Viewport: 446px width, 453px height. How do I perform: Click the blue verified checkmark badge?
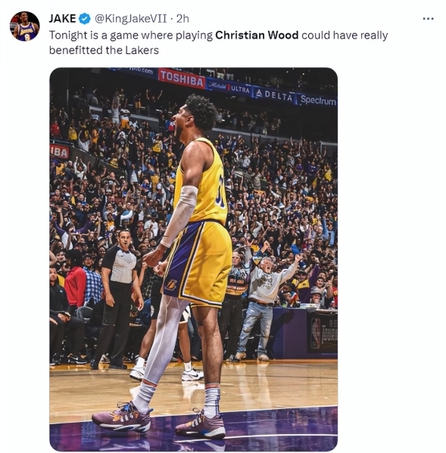pos(84,19)
